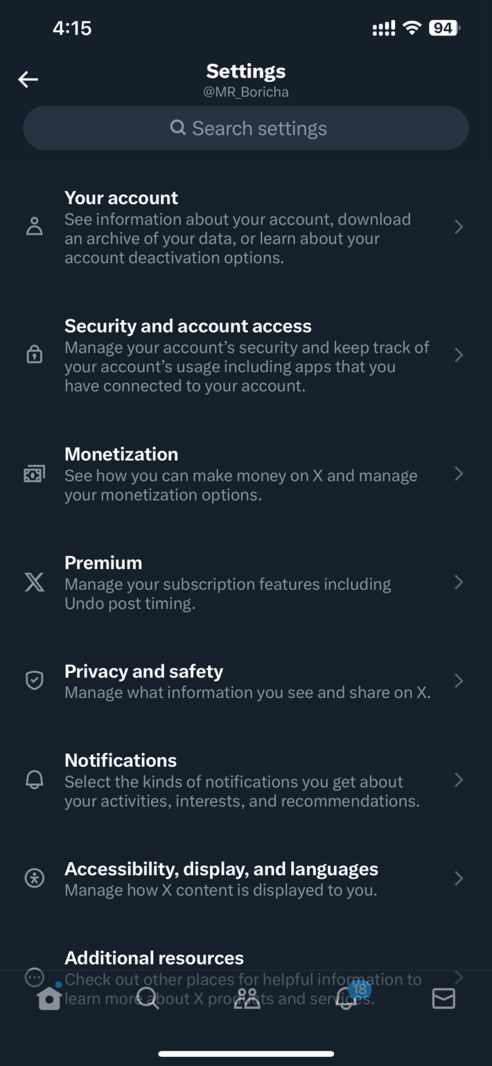Click the Monetization money icon
The image size is (492, 1066).
coord(34,473)
